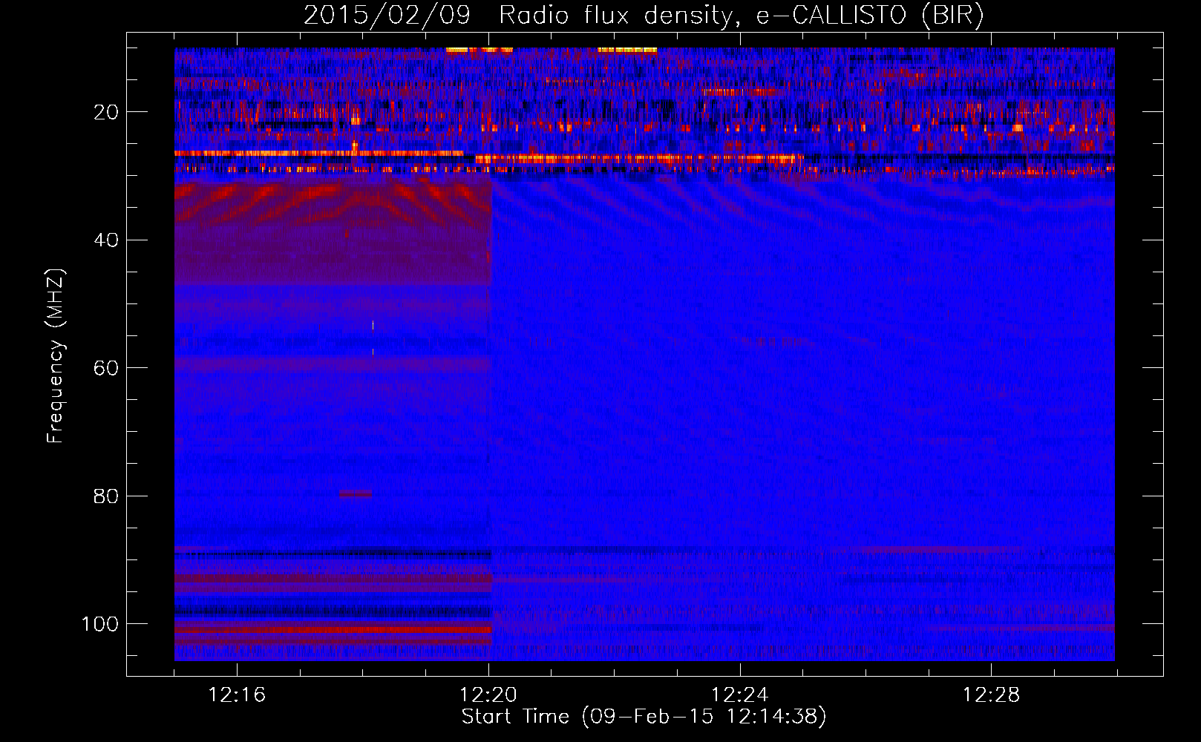Click the '80' frequency tick label
The image size is (1201, 742).
pyautogui.click(x=107, y=496)
